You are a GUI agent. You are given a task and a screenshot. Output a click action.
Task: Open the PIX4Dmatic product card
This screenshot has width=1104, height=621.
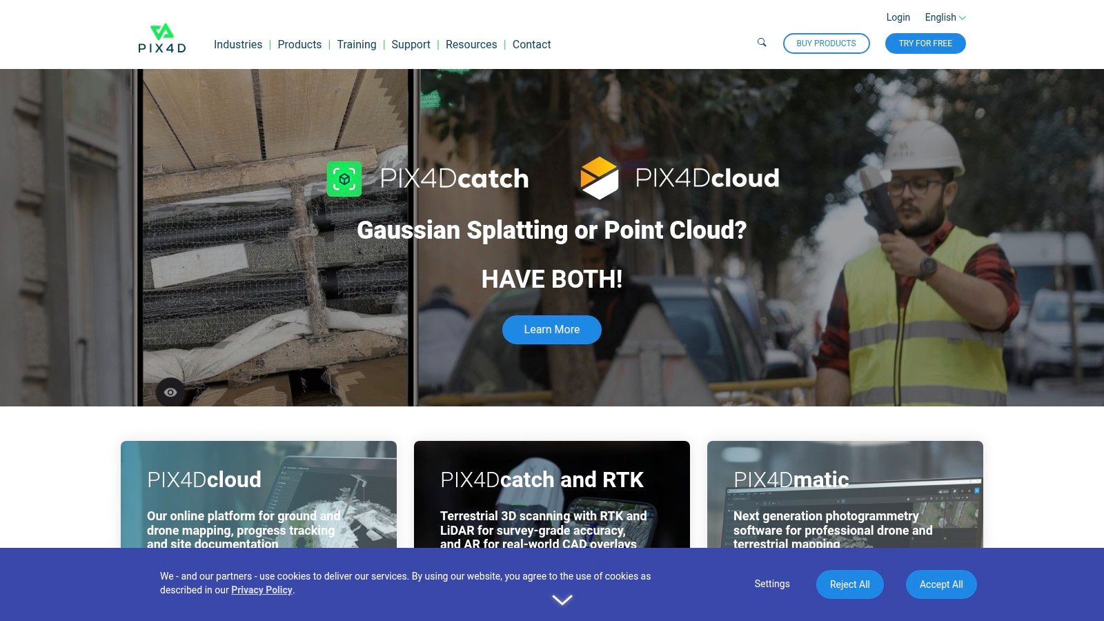point(845,495)
